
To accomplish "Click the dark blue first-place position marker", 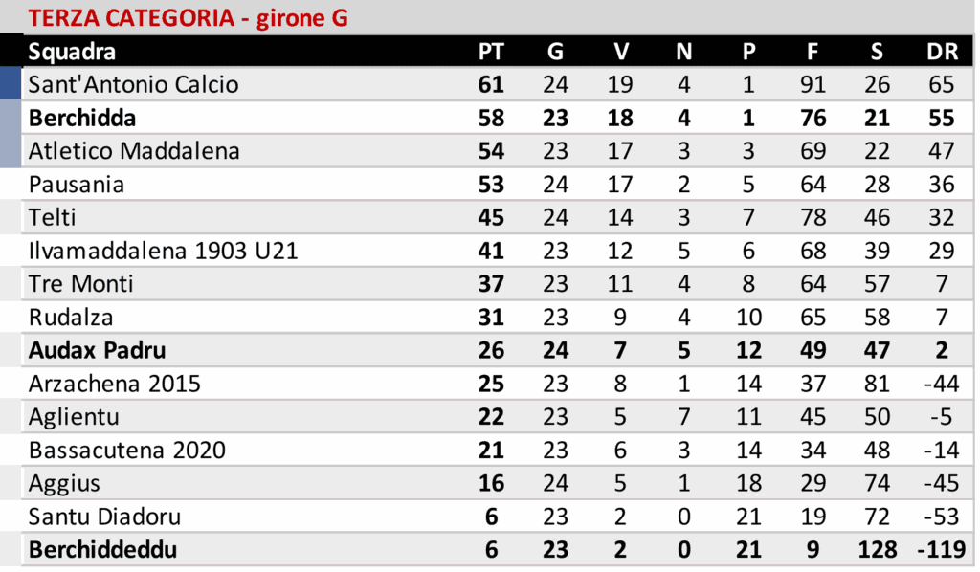I will 11,84.
